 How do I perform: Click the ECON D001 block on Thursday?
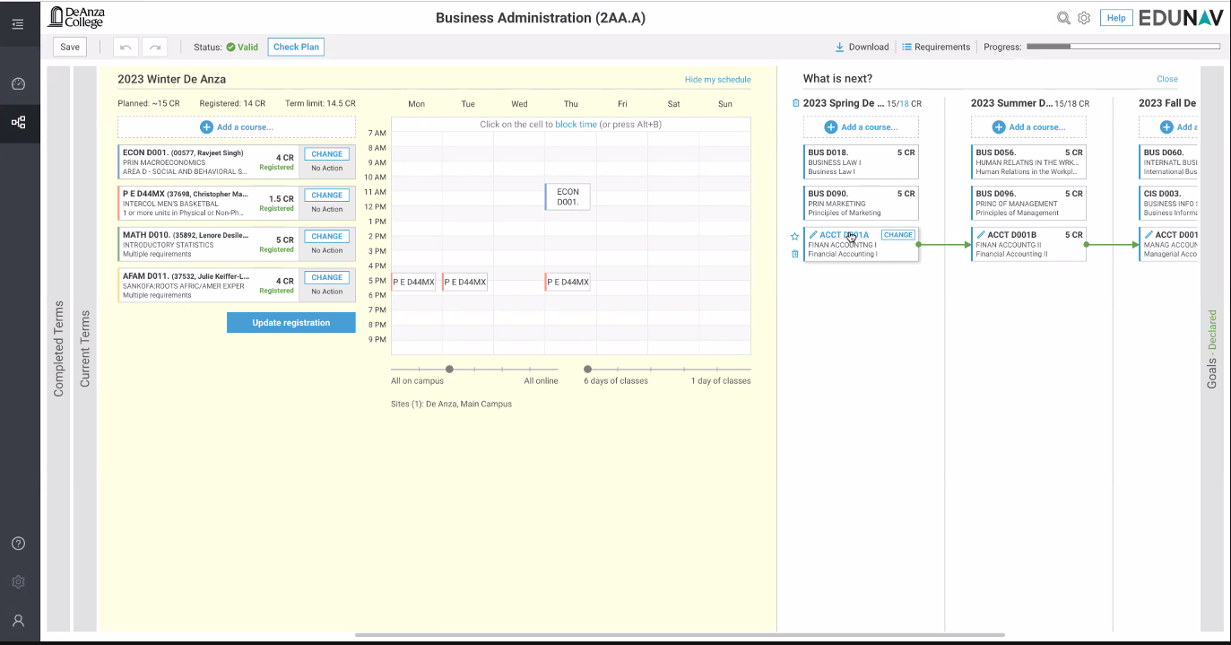point(568,196)
